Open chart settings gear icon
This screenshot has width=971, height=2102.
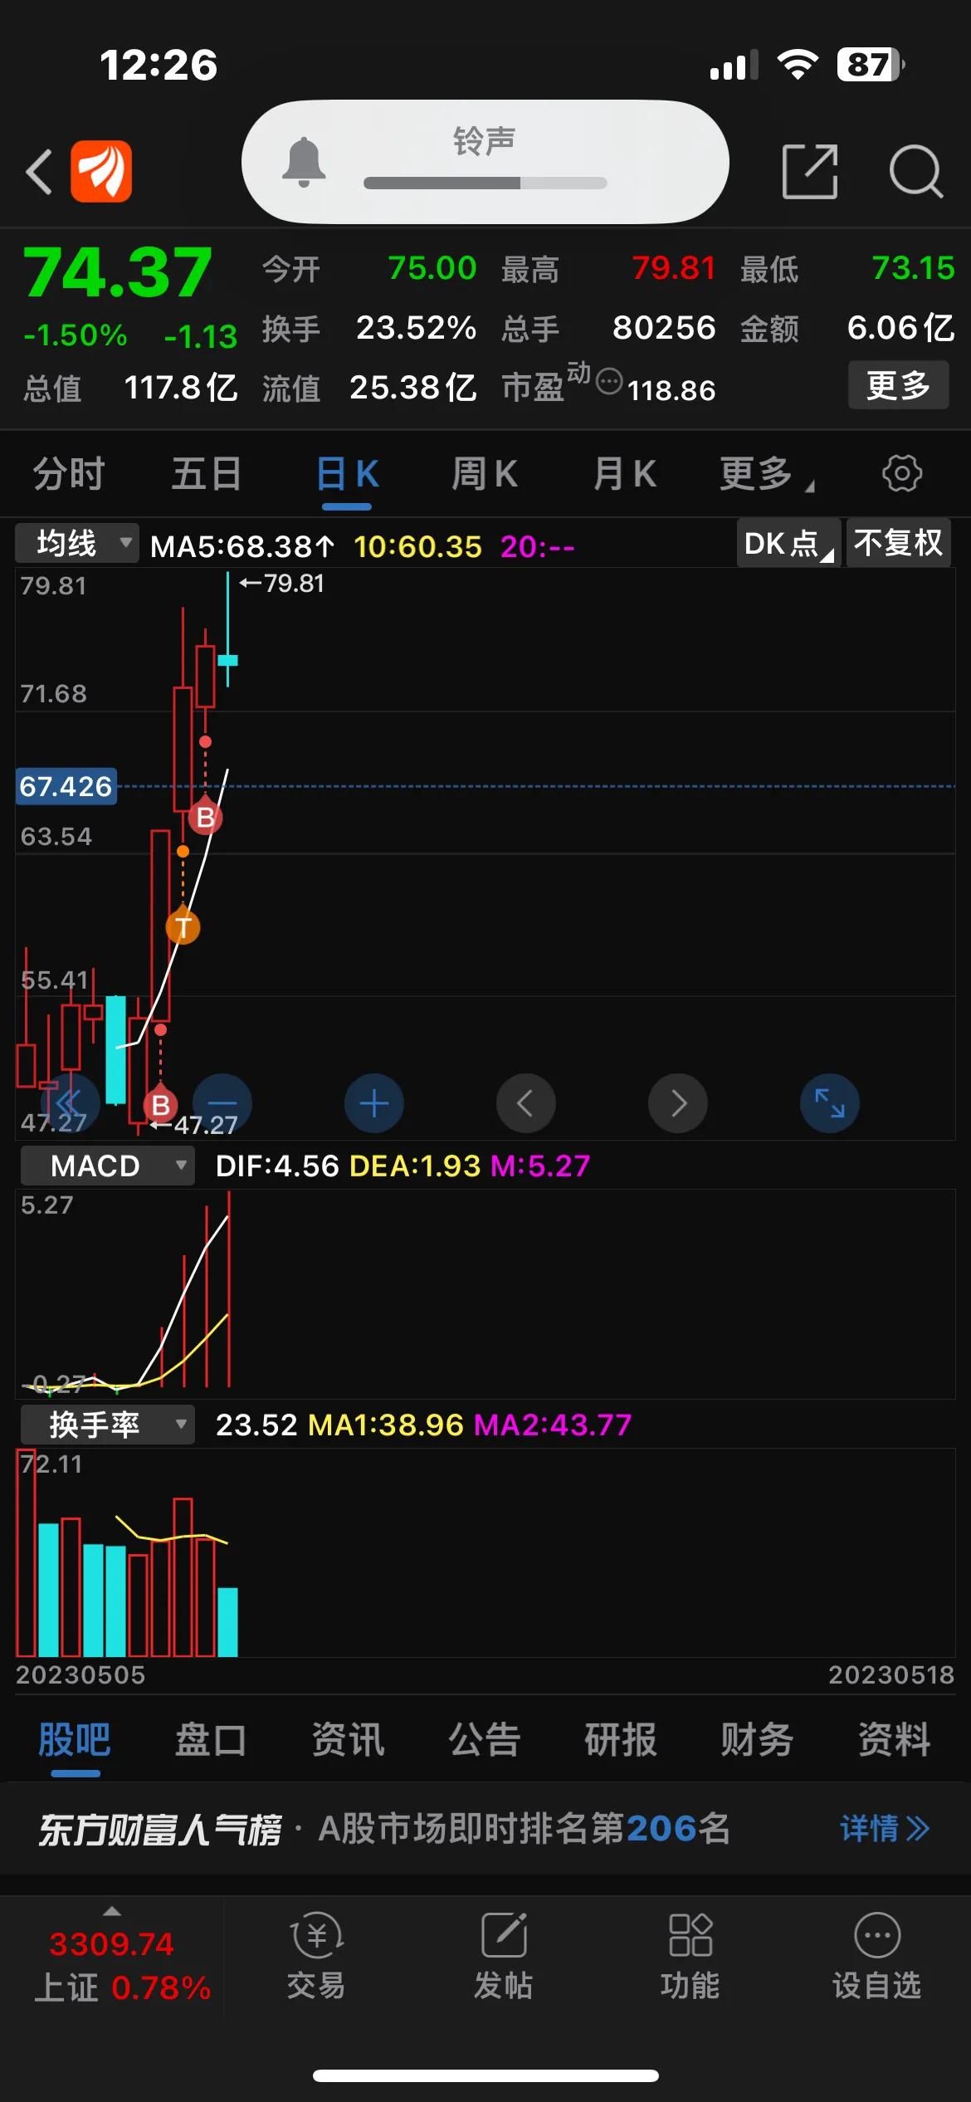(x=902, y=474)
